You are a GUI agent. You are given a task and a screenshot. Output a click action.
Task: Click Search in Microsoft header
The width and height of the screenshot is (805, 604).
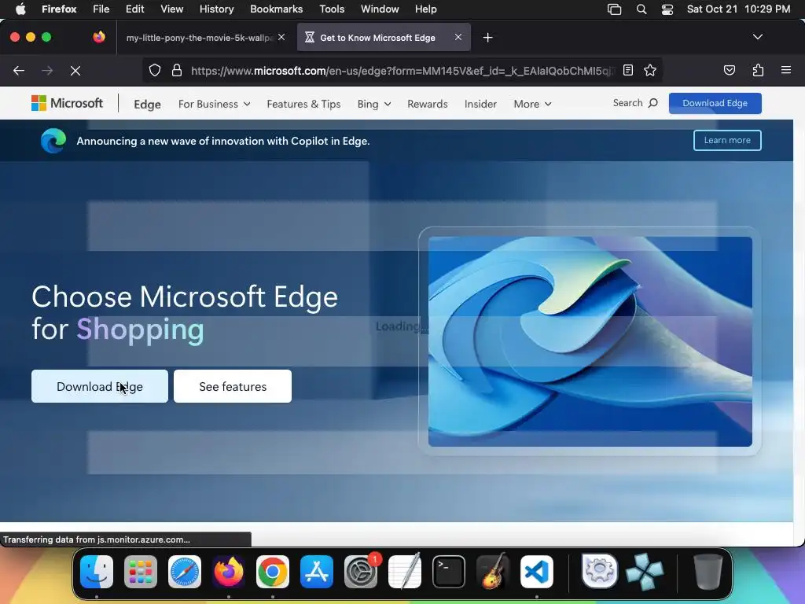(x=635, y=103)
